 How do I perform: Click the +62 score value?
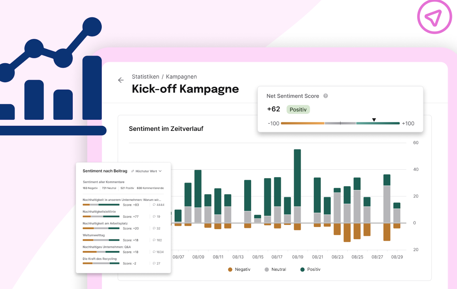click(x=274, y=109)
